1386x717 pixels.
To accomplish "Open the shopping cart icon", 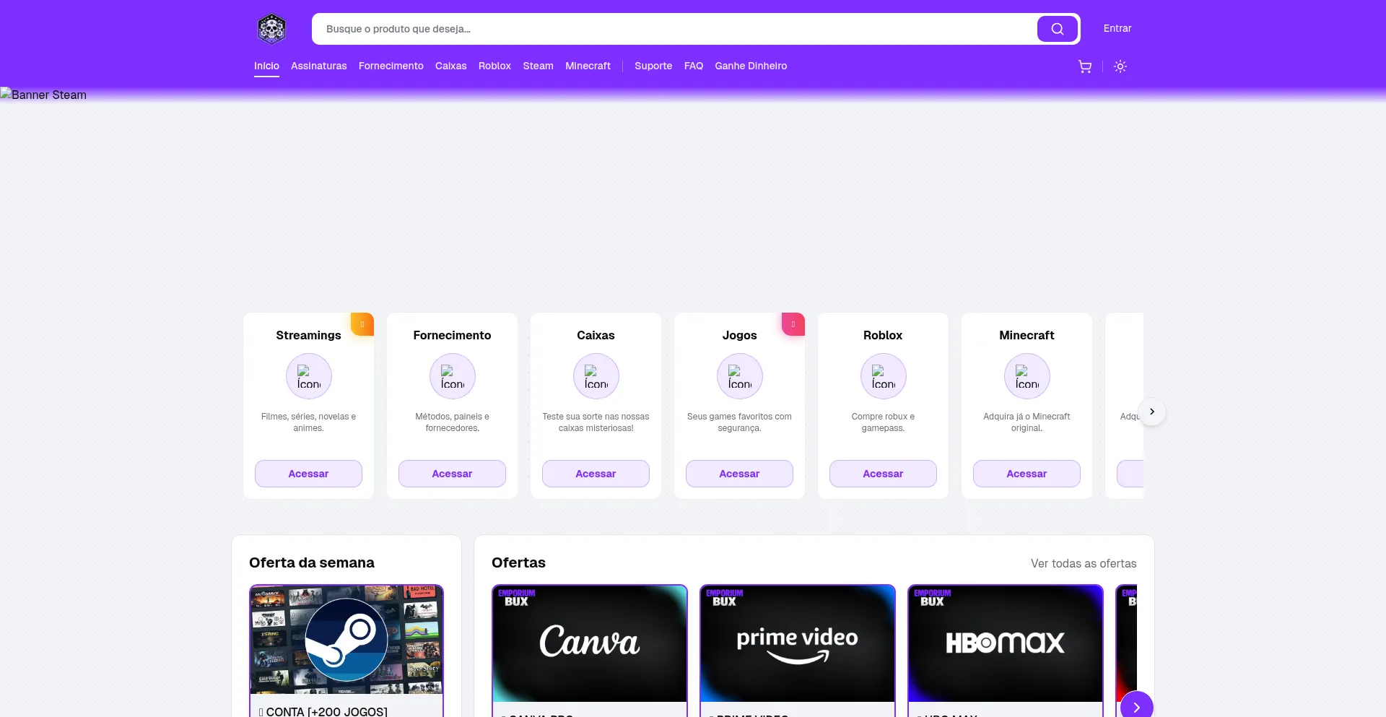I will [1084, 66].
